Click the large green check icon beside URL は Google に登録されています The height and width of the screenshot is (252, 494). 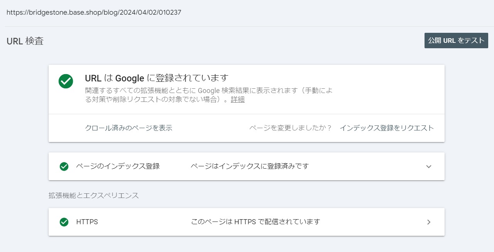(x=66, y=81)
